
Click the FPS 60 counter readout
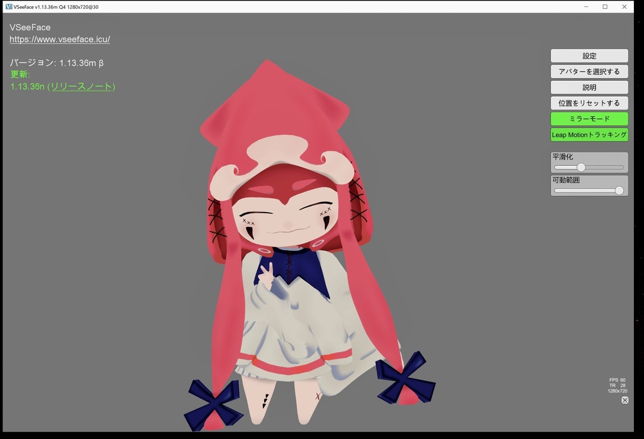pyautogui.click(x=618, y=380)
